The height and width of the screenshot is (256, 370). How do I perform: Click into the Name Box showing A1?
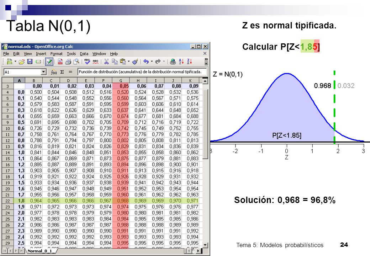click(23, 72)
